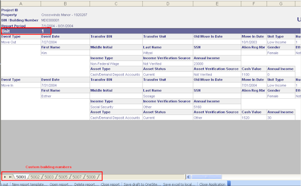Click the Report Period label
Screen dimensions: 301x186
(14, 26)
